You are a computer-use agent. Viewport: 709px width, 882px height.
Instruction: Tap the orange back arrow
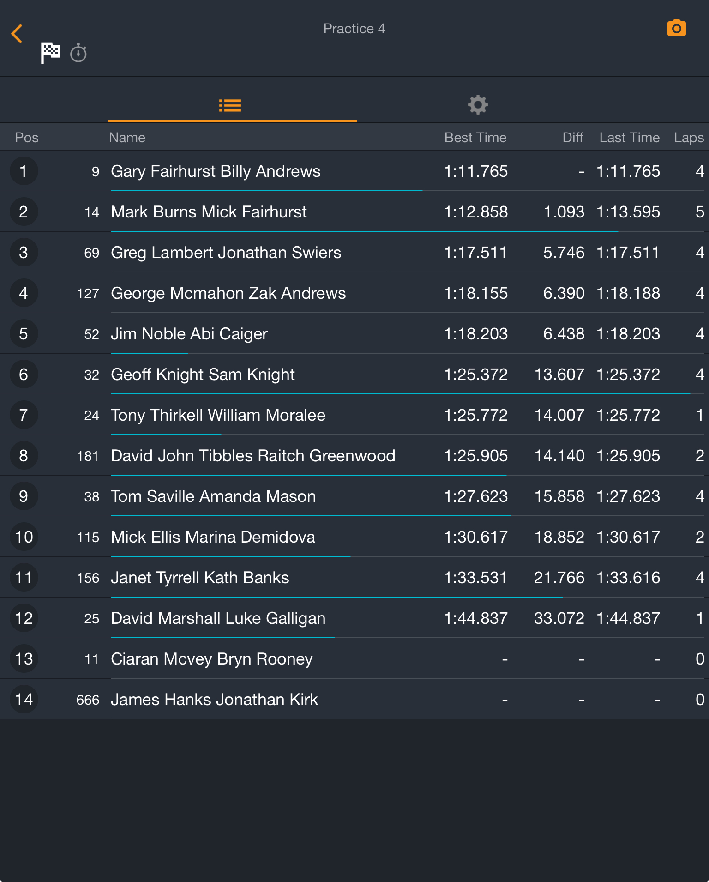point(17,34)
